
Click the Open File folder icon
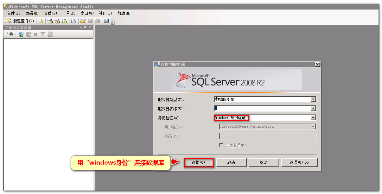pos(83,21)
